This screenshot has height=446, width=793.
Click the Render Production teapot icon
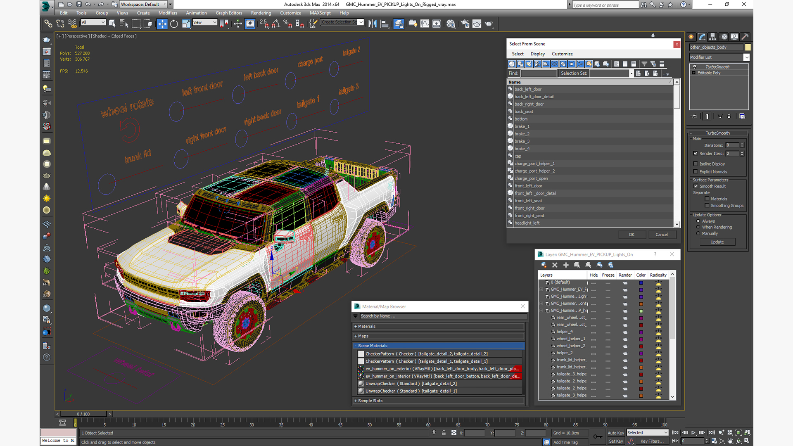pyautogui.click(x=489, y=24)
